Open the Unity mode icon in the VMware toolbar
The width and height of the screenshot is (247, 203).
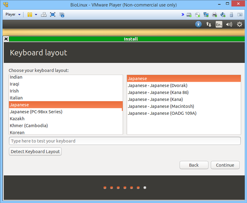pyautogui.click(x=62, y=15)
